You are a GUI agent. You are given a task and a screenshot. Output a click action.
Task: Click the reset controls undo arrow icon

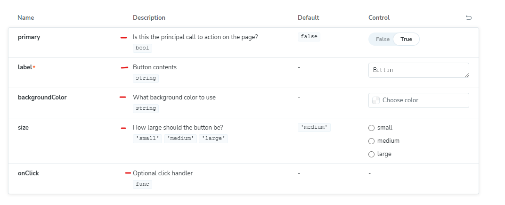point(469,17)
